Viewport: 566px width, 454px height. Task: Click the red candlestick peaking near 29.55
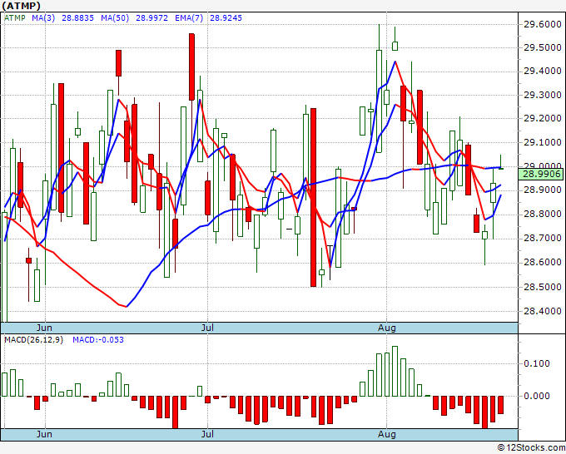coord(191,67)
